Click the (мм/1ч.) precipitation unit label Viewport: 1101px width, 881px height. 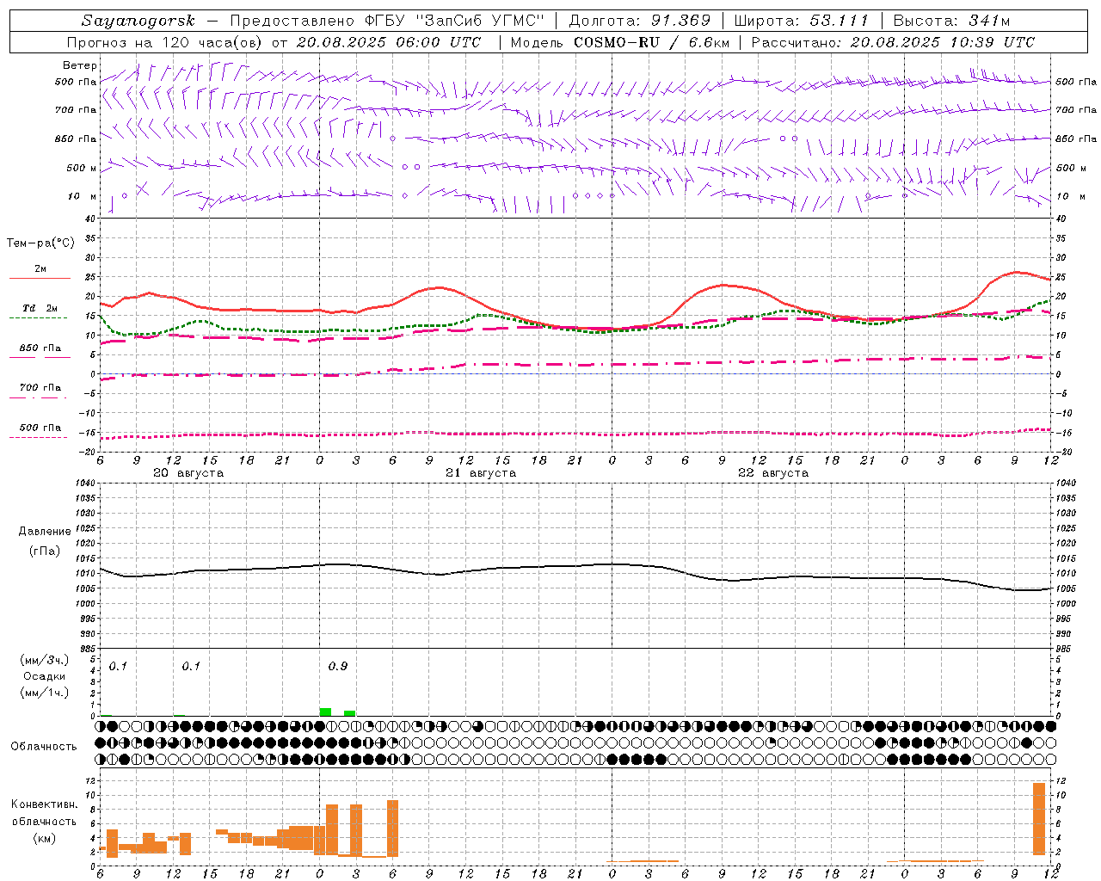pyautogui.click(x=45, y=693)
